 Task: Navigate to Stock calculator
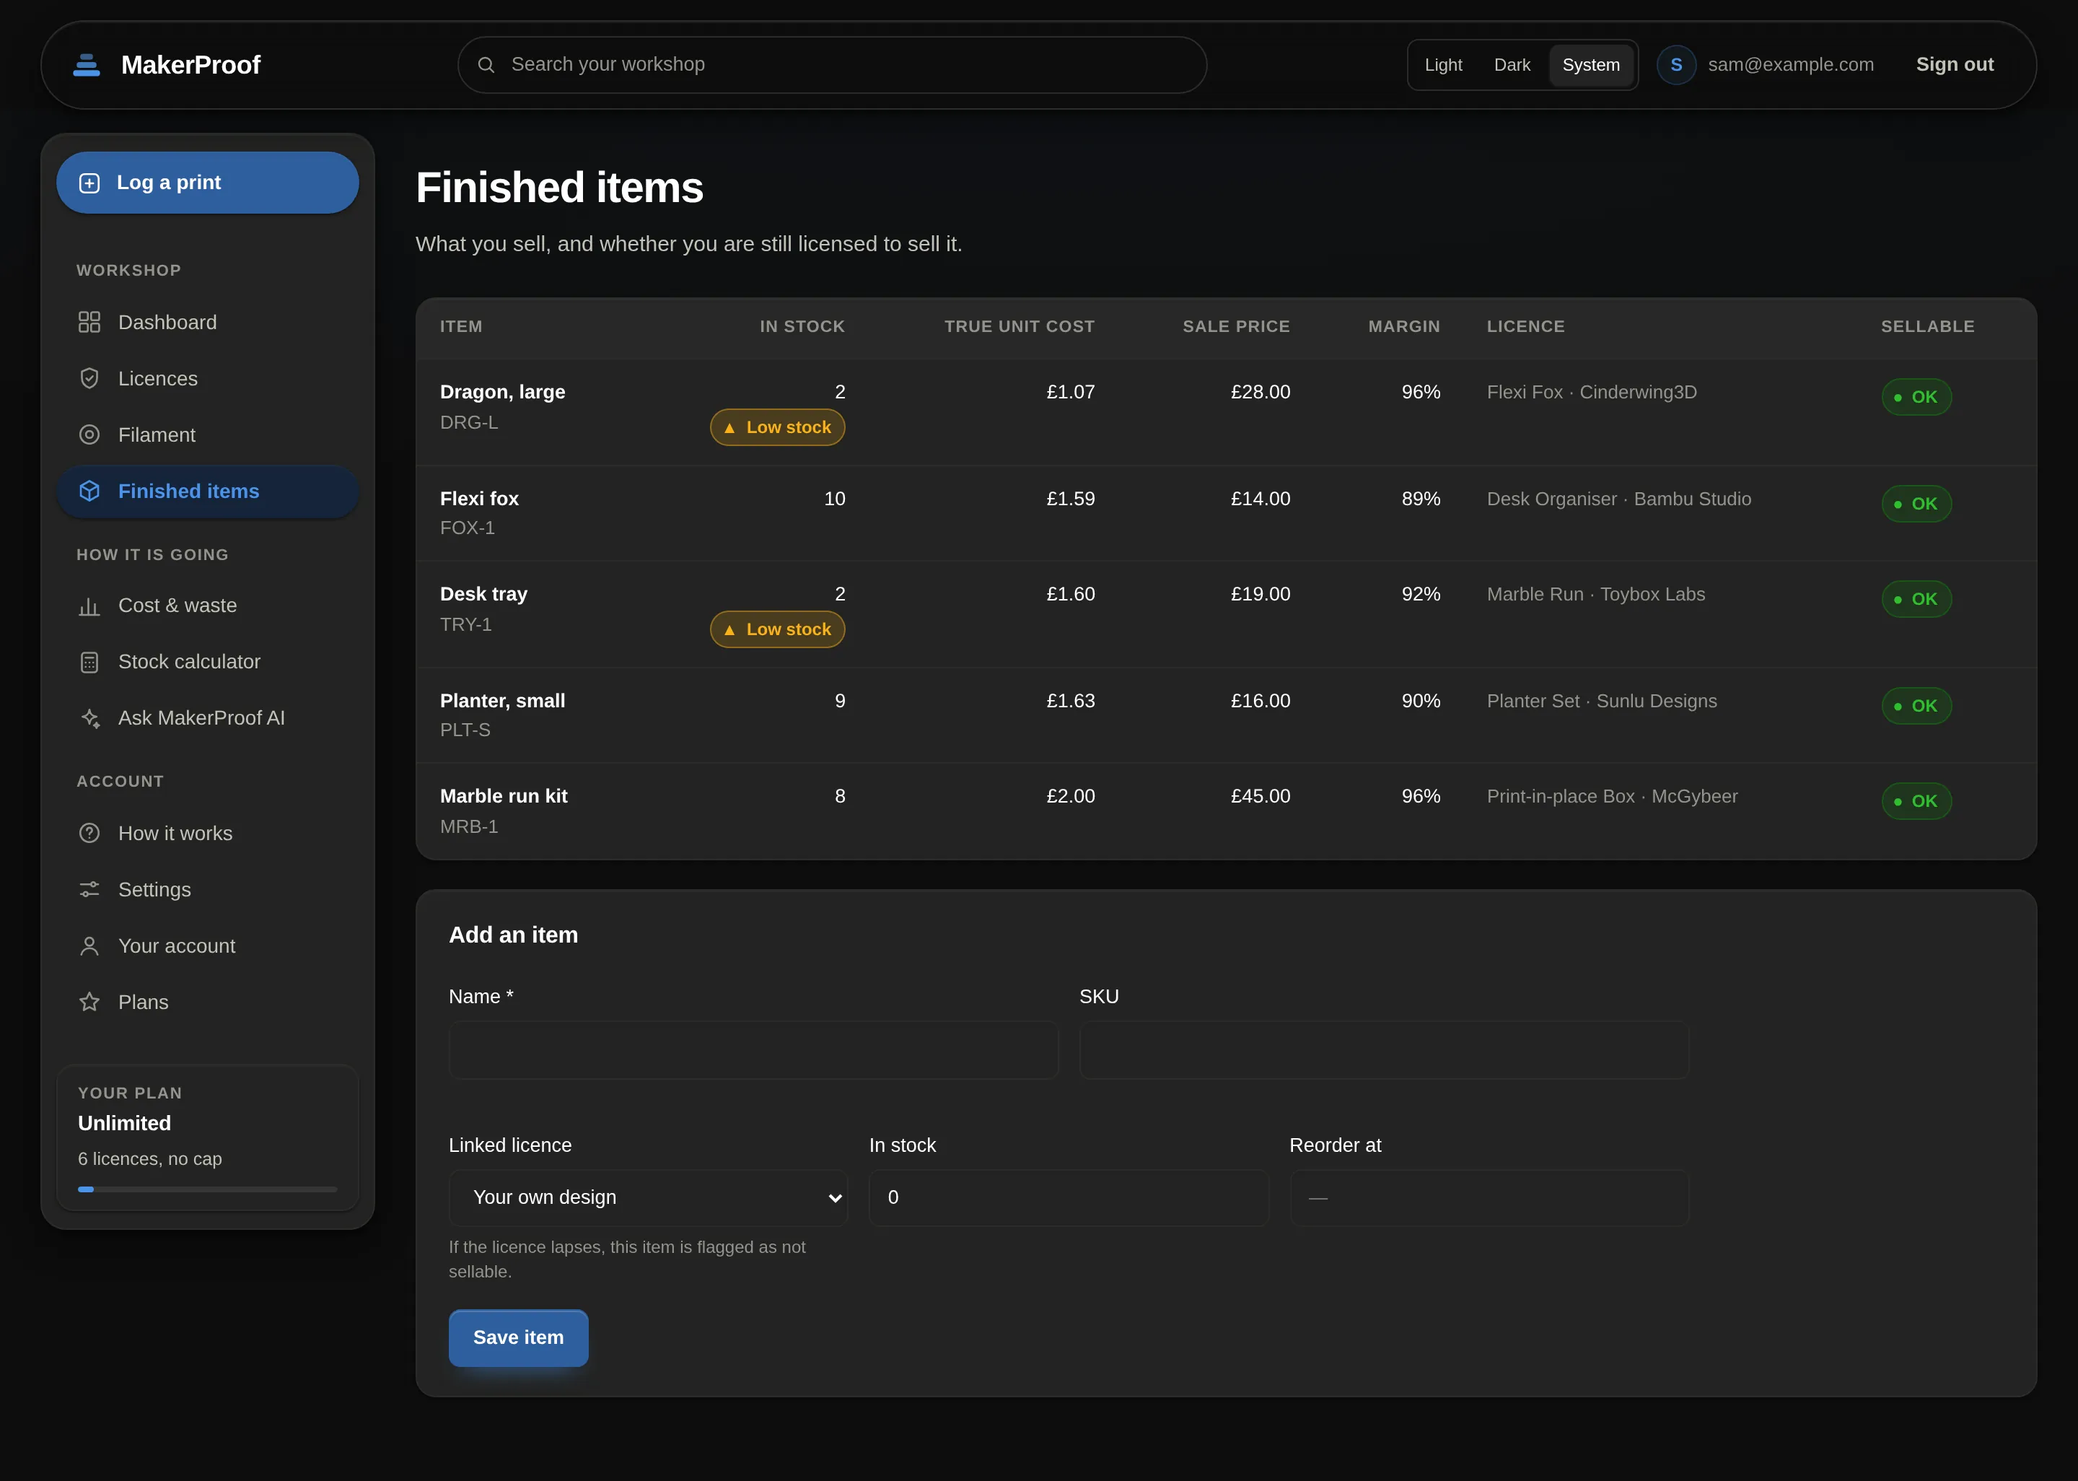(208, 662)
